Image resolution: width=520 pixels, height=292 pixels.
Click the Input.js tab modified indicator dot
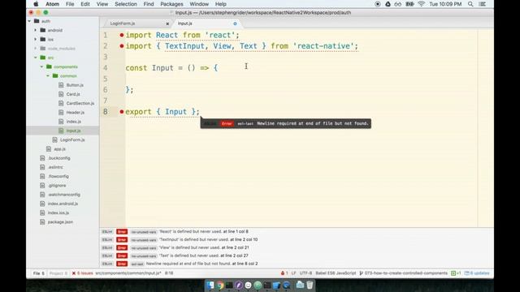pyautogui.click(x=235, y=24)
